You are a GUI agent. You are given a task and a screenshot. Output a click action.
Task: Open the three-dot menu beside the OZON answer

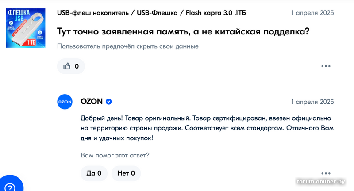(x=326, y=173)
